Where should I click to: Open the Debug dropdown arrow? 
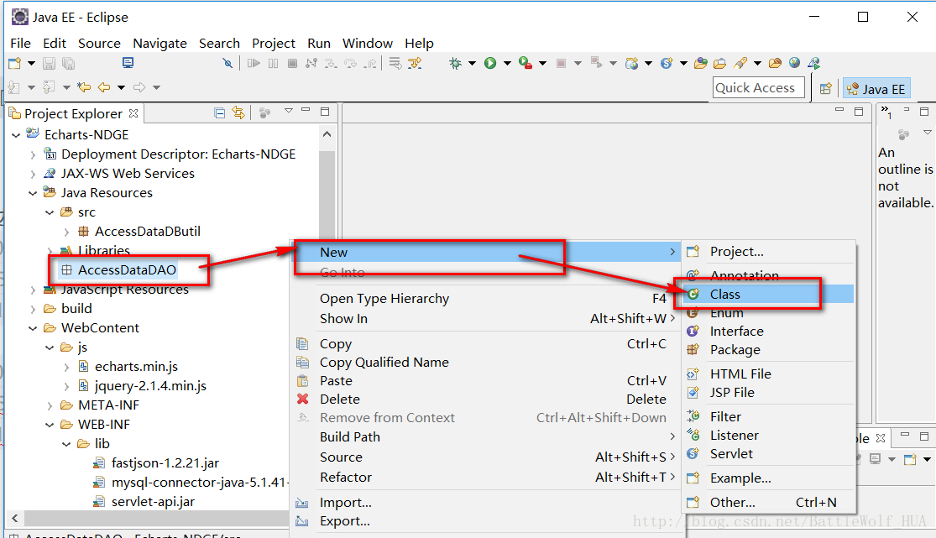click(x=472, y=63)
